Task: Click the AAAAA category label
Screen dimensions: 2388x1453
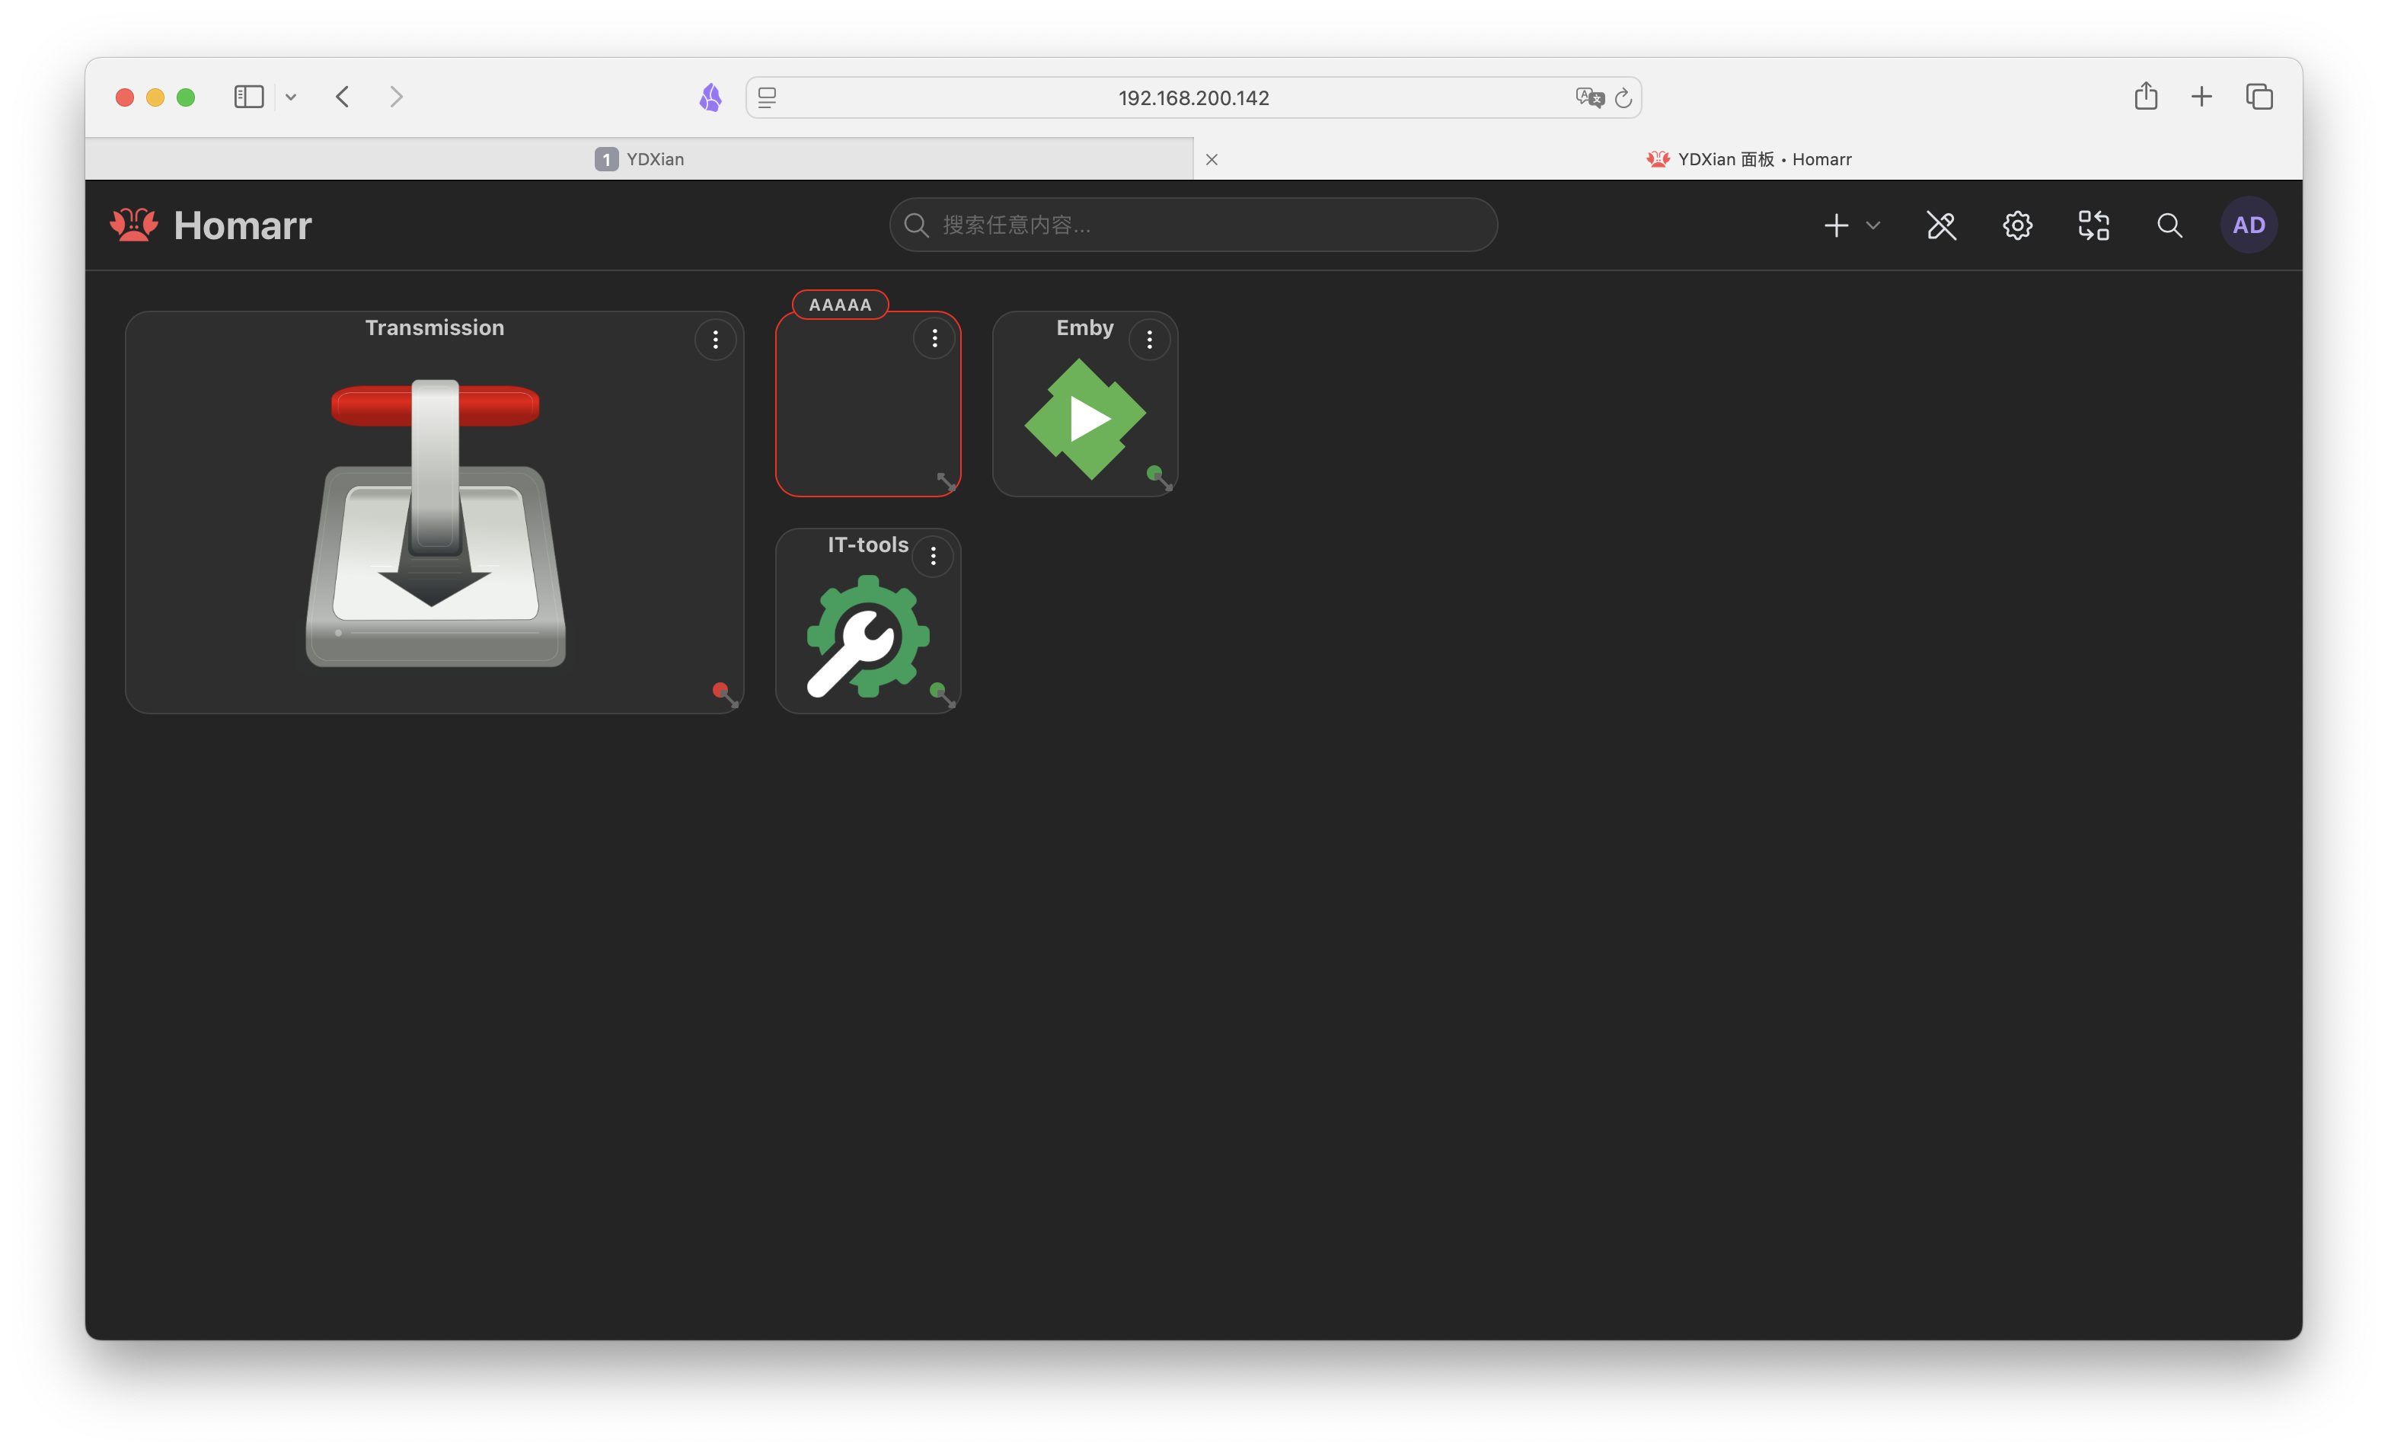Action: pyautogui.click(x=840, y=305)
